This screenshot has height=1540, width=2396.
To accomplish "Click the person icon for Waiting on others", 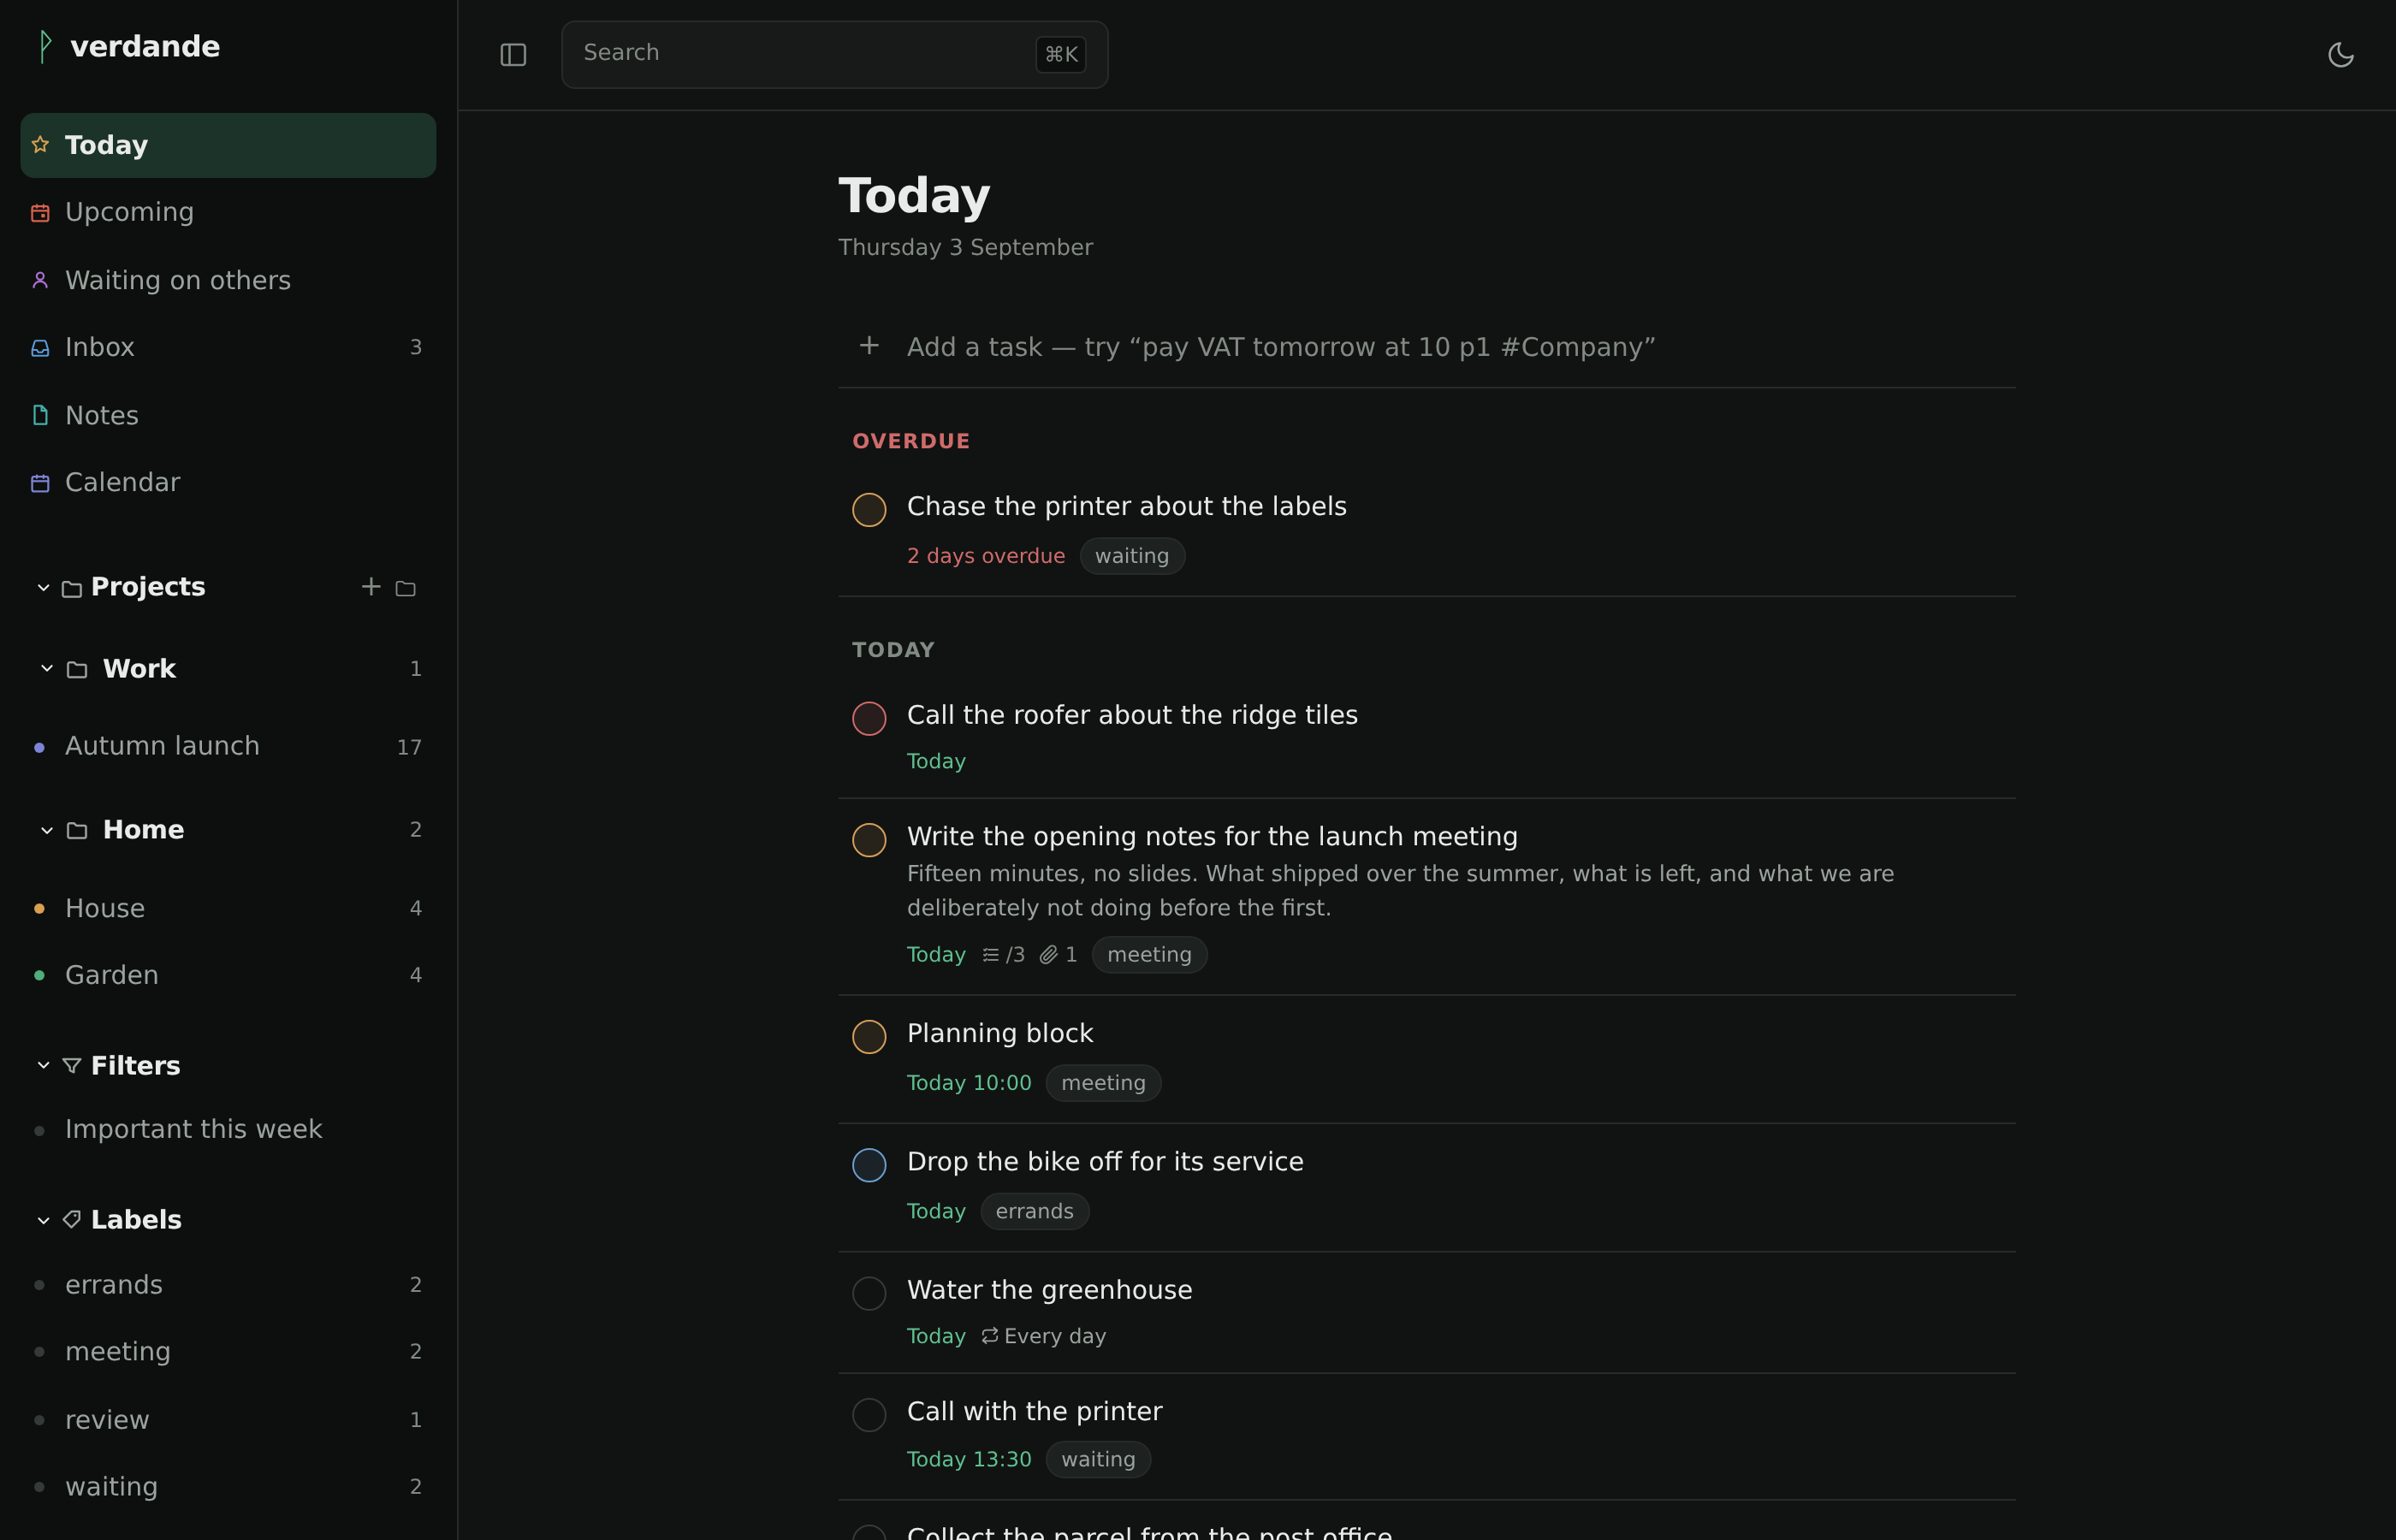I will click(40, 280).
